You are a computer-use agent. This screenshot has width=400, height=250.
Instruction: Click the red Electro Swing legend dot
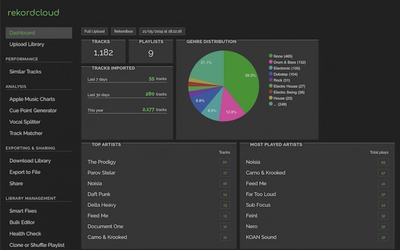(271, 92)
